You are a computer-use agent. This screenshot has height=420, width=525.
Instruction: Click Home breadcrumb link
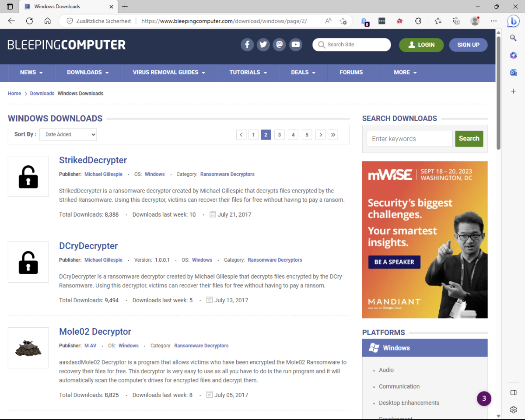pos(14,94)
